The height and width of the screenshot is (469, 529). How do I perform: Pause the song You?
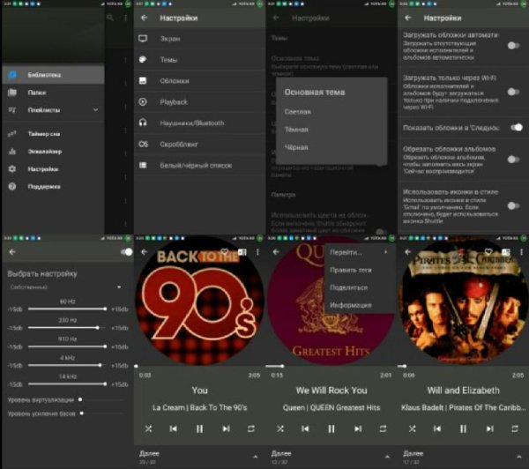[200, 428]
